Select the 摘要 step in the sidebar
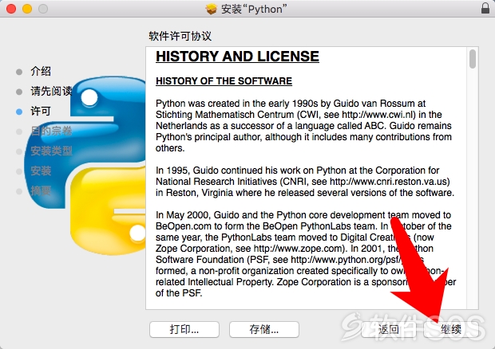495x349 pixels. (41, 191)
